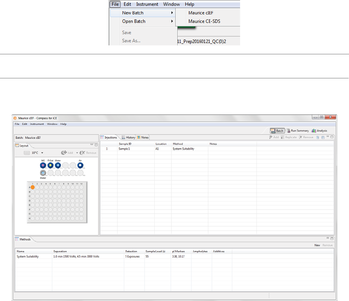The image size is (349, 301).
Task: Open the Add dropdown arrow in Layout
Action: [x=77, y=153]
